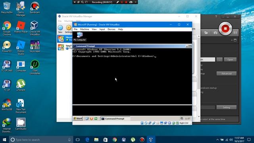The height and width of the screenshot is (143, 254).
Task: Open Microsoft Edge from taskbar
Action: click(87, 139)
